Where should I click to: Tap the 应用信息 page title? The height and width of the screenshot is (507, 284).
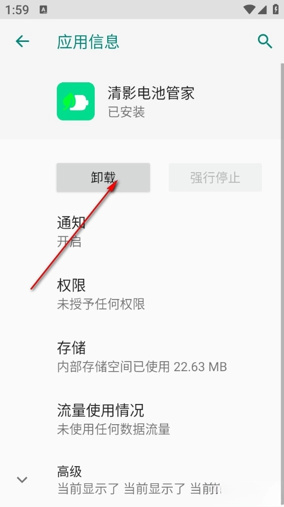point(88,42)
